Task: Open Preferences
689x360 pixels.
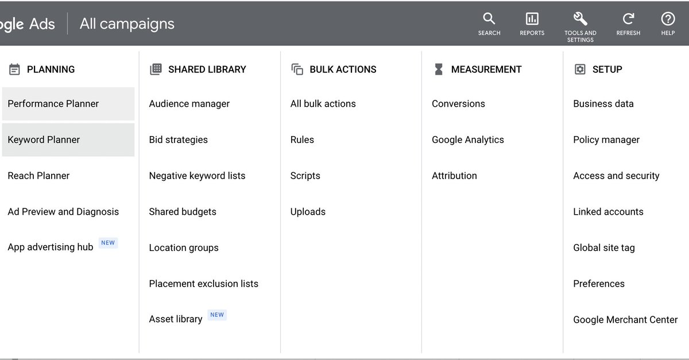Action: (x=598, y=284)
